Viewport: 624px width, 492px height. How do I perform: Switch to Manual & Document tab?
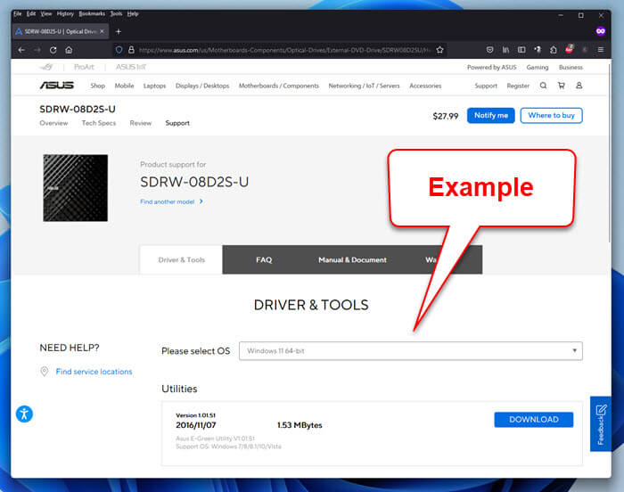pyautogui.click(x=352, y=260)
